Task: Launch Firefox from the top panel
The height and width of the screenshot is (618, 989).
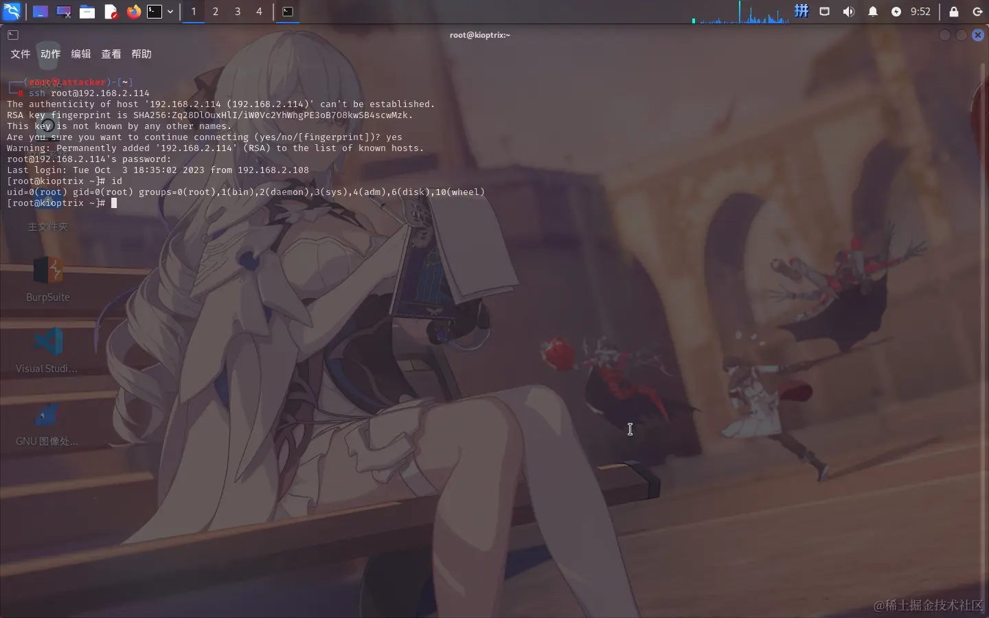Action: point(134,12)
